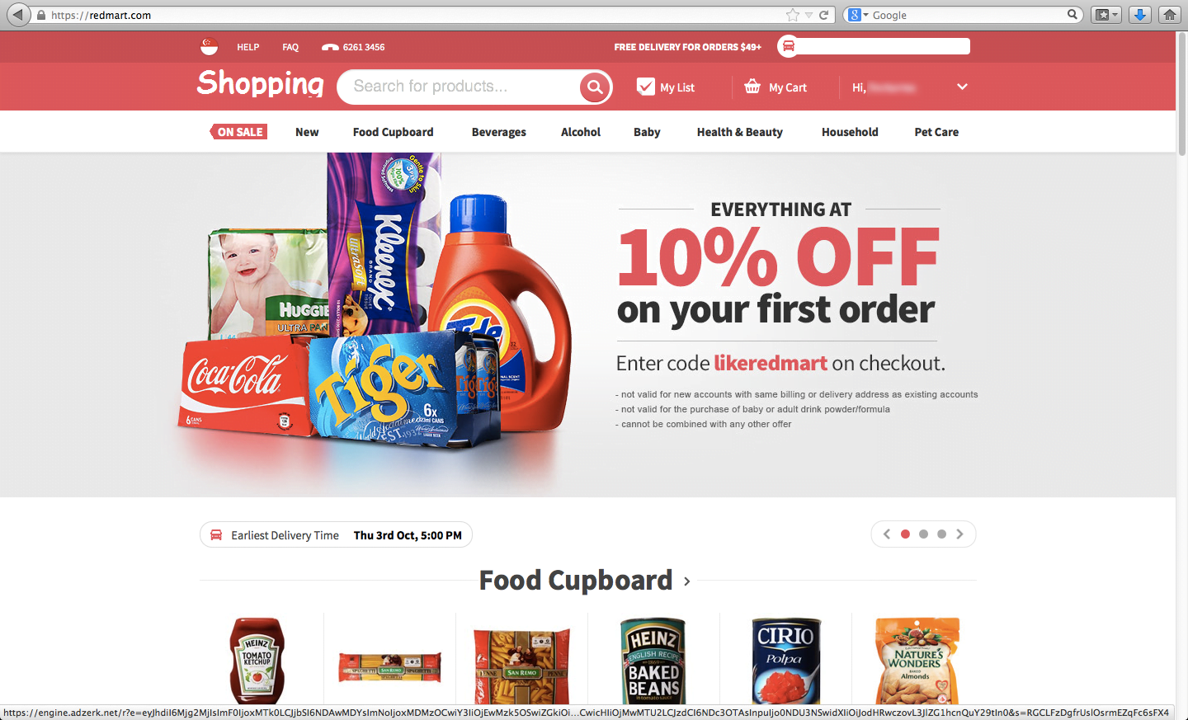The image size is (1188, 720).
Task: Click the Singapore flag icon
Action: click(x=210, y=47)
